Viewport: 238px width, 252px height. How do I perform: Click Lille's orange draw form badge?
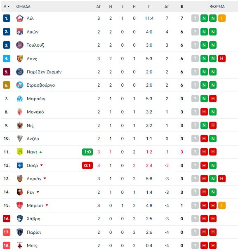[222, 18]
